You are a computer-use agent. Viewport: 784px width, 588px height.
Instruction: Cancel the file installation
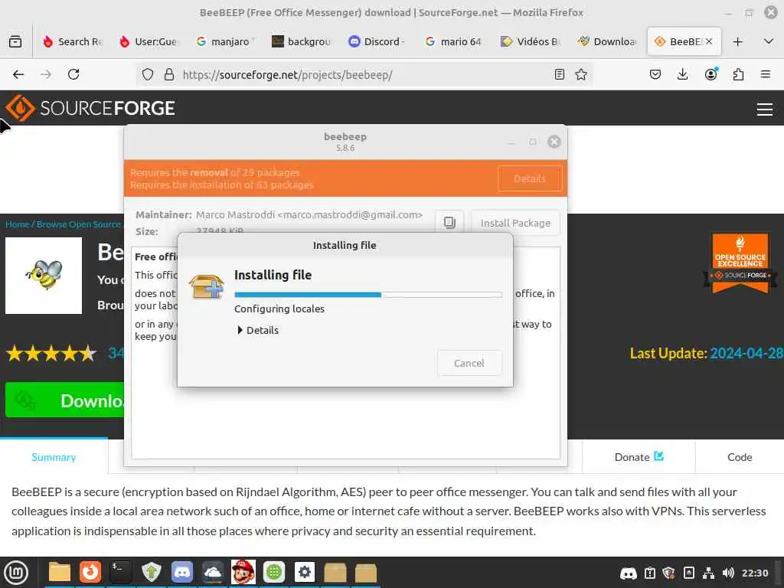(469, 363)
